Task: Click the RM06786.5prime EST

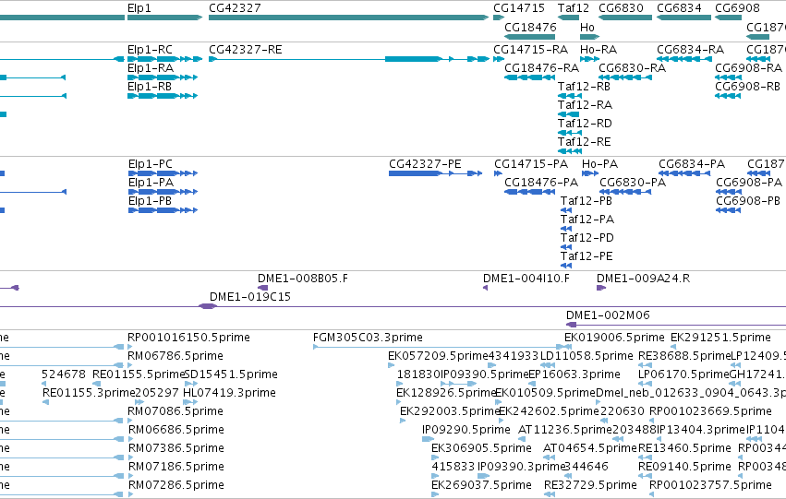Action: [130, 365]
